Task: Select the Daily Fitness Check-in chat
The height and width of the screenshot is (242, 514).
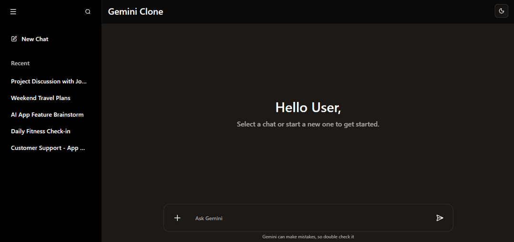Action: (x=40, y=131)
